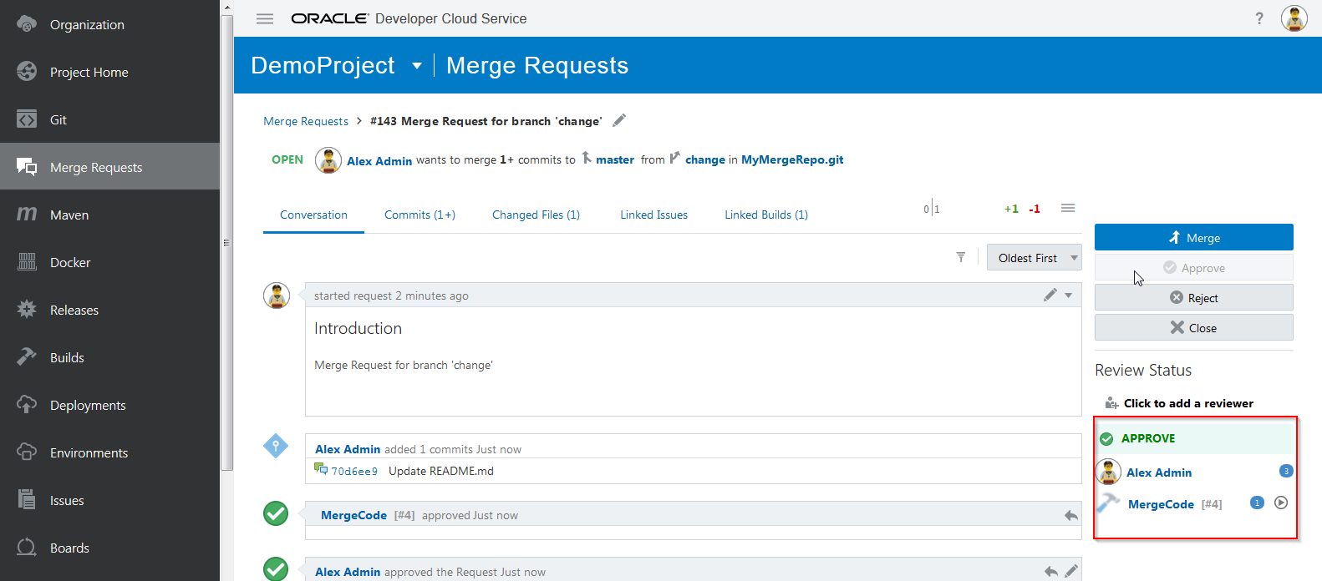The height and width of the screenshot is (581, 1322).
Task: Expand the Introduction comment options arrow
Action: pyautogui.click(x=1069, y=296)
